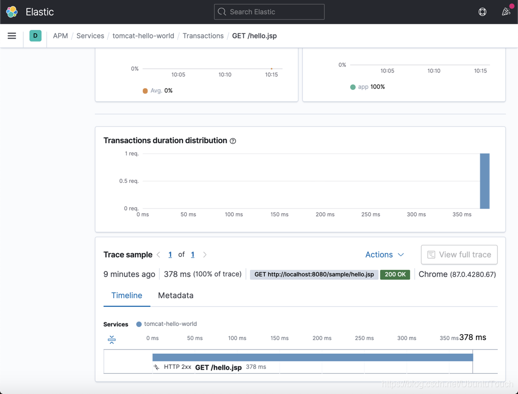Click the tomcat-hello-world service legend label

tap(170, 324)
